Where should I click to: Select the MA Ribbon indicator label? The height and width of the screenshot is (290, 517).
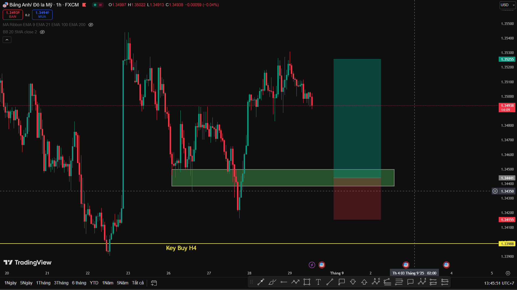click(x=44, y=25)
